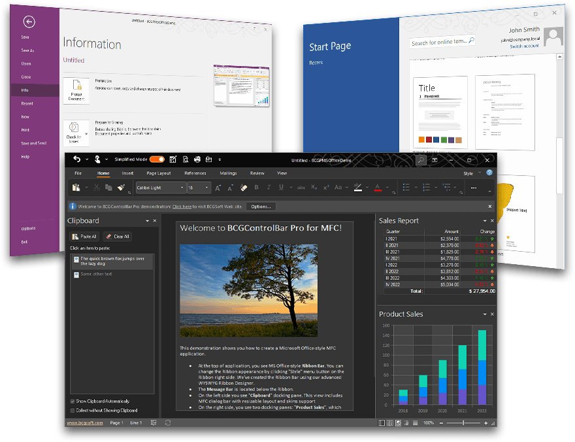Screen dimensions: 575x442
Task: Click Protect Document button in Information window
Action: [76, 91]
